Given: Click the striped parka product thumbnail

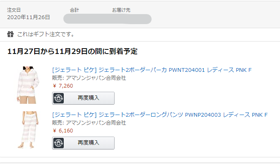Looking at the screenshot, I should point(27,85).
